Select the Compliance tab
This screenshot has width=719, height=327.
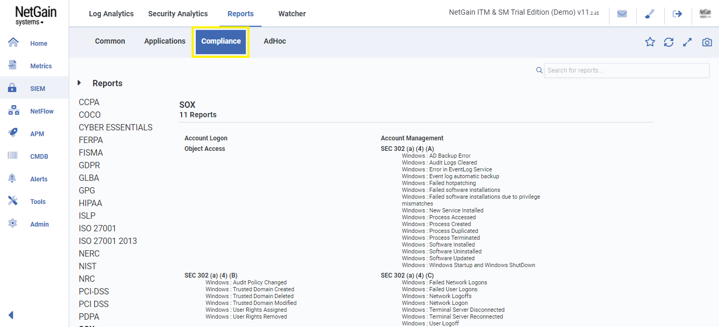(x=221, y=42)
